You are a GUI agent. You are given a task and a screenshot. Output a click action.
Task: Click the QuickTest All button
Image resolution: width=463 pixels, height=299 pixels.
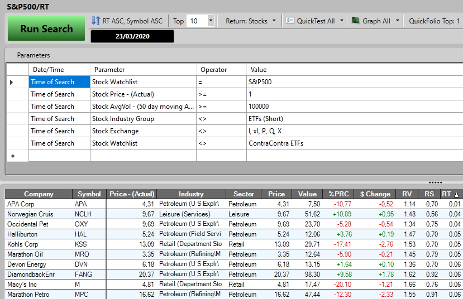click(316, 21)
